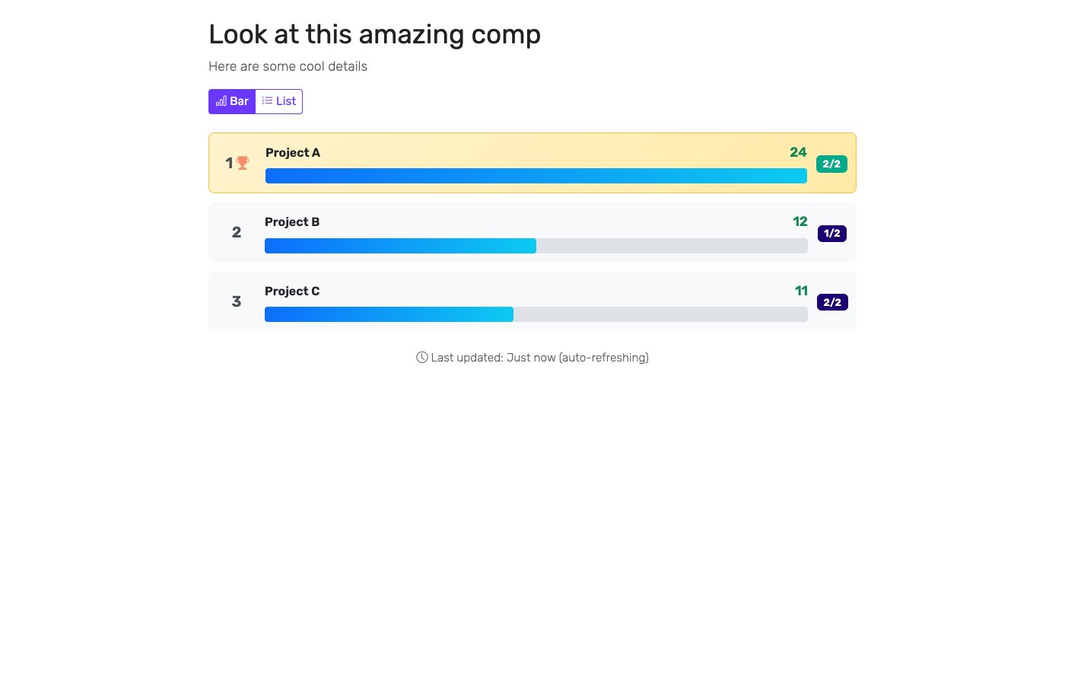Image resolution: width=1065 pixels, height=685 pixels.
Task: Select the 2/2 badge beside Project C
Action: pos(831,302)
